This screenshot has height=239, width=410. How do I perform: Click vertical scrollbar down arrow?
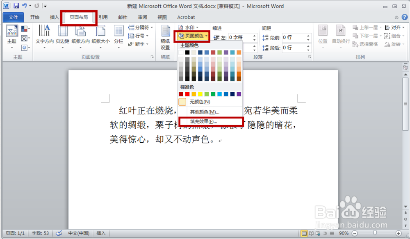[405, 207]
